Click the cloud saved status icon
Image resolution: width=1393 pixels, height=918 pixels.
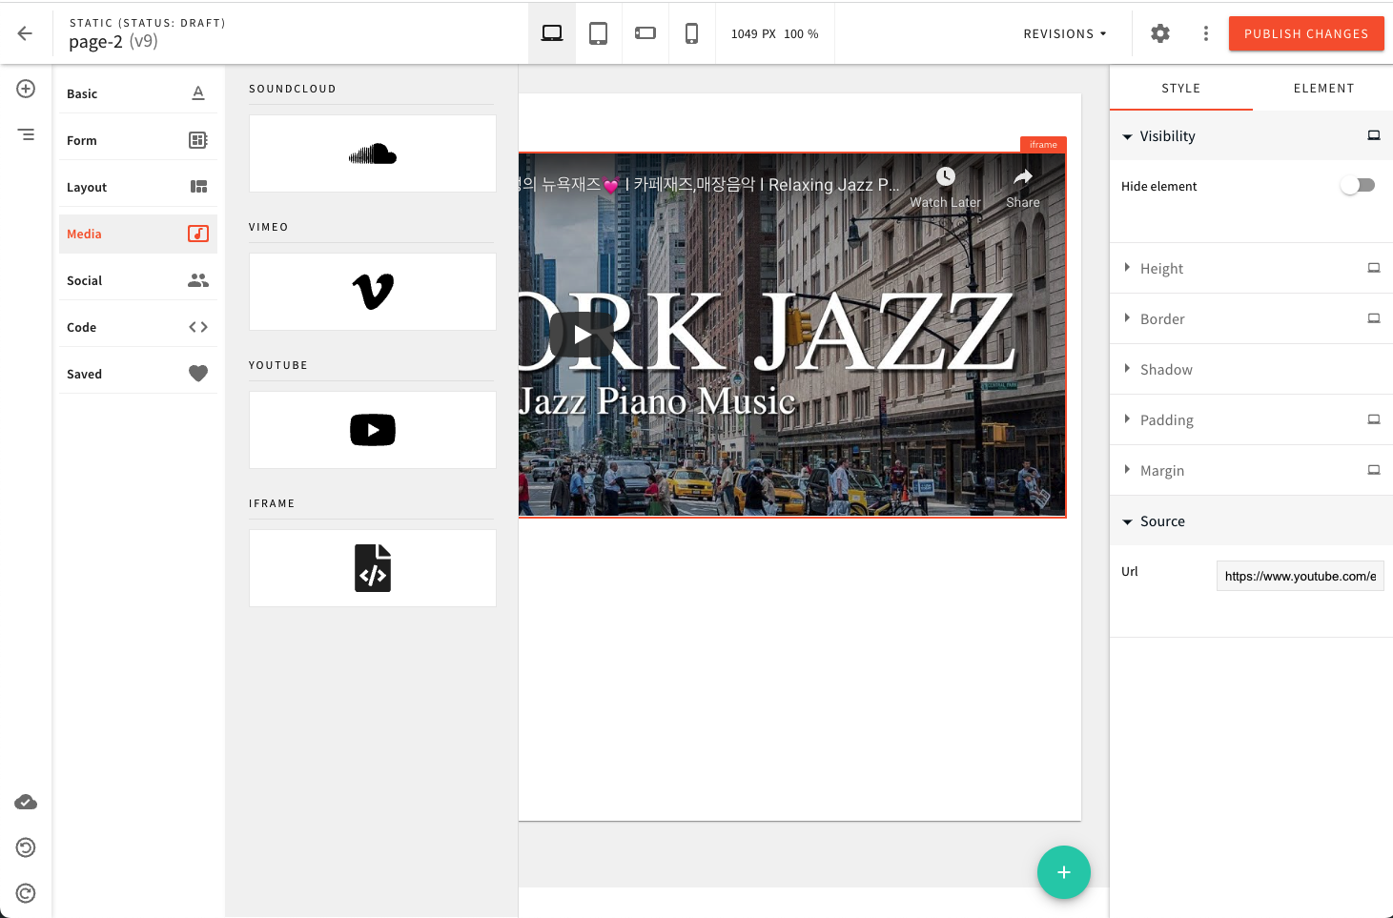(26, 802)
